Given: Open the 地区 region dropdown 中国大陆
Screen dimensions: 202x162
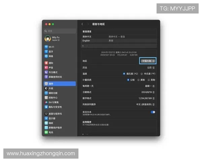Looking at the screenshot, I should [x=148, y=61].
